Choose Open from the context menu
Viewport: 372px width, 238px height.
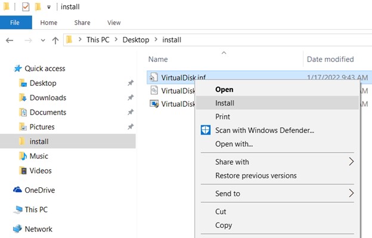[277, 89]
